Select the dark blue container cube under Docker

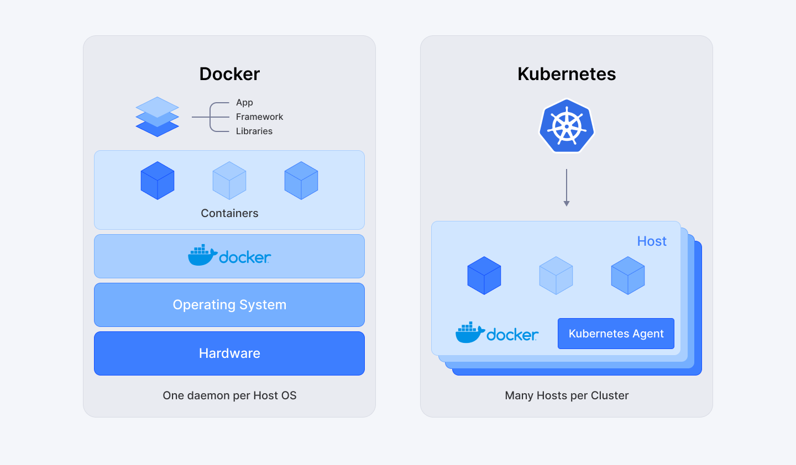(x=158, y=179)
